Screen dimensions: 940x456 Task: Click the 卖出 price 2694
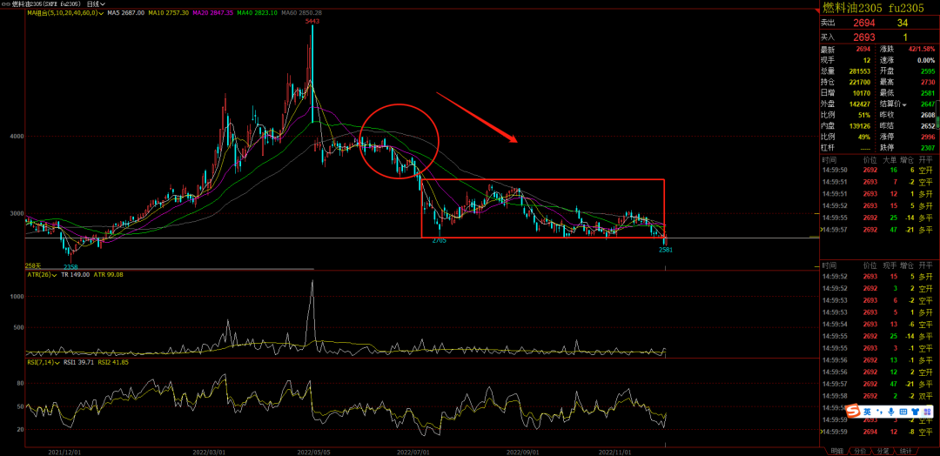864,23
